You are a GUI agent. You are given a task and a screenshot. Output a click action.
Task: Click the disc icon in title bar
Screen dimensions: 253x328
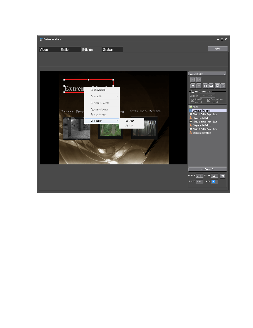(x=41, y=39)
